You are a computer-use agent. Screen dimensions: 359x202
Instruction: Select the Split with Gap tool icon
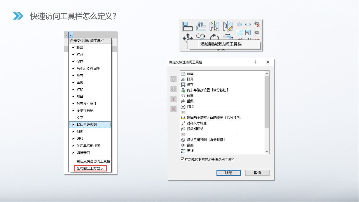tap(248, 24)
